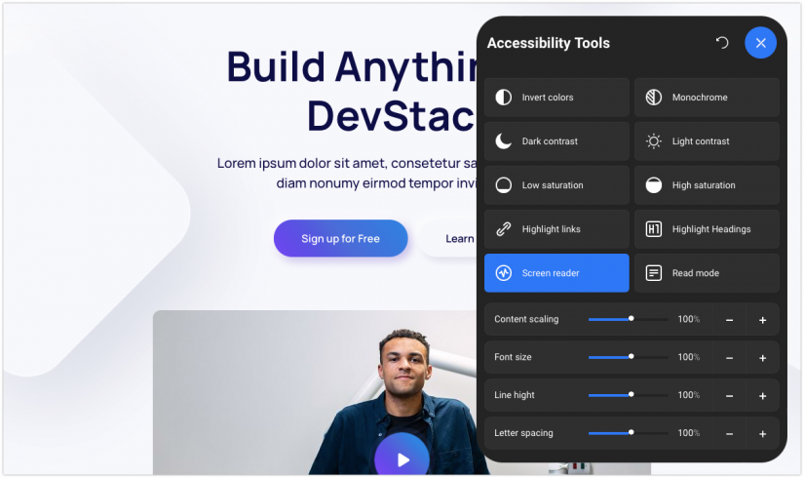
Task: Enable Highlight Headings
Action: (707, 229)
